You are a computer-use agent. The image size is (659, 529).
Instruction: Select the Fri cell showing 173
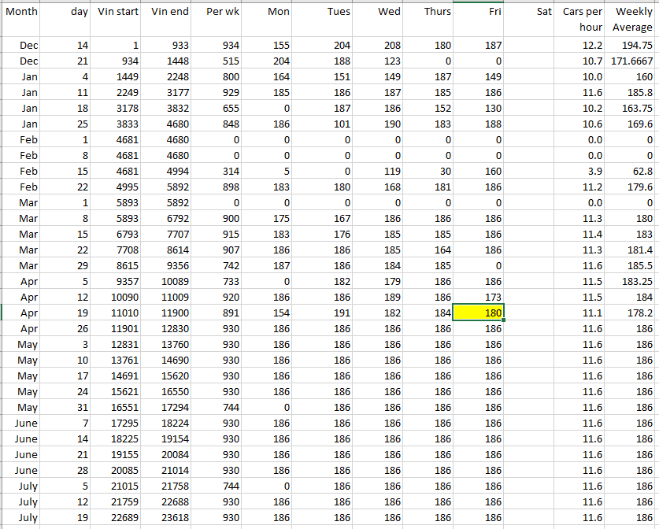(478, 297)
